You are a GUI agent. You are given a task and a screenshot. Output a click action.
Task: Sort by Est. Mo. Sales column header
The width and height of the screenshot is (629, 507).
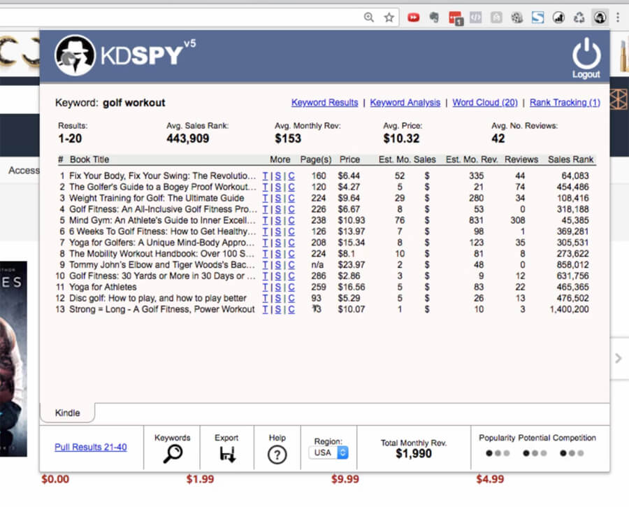click(407, 159)
